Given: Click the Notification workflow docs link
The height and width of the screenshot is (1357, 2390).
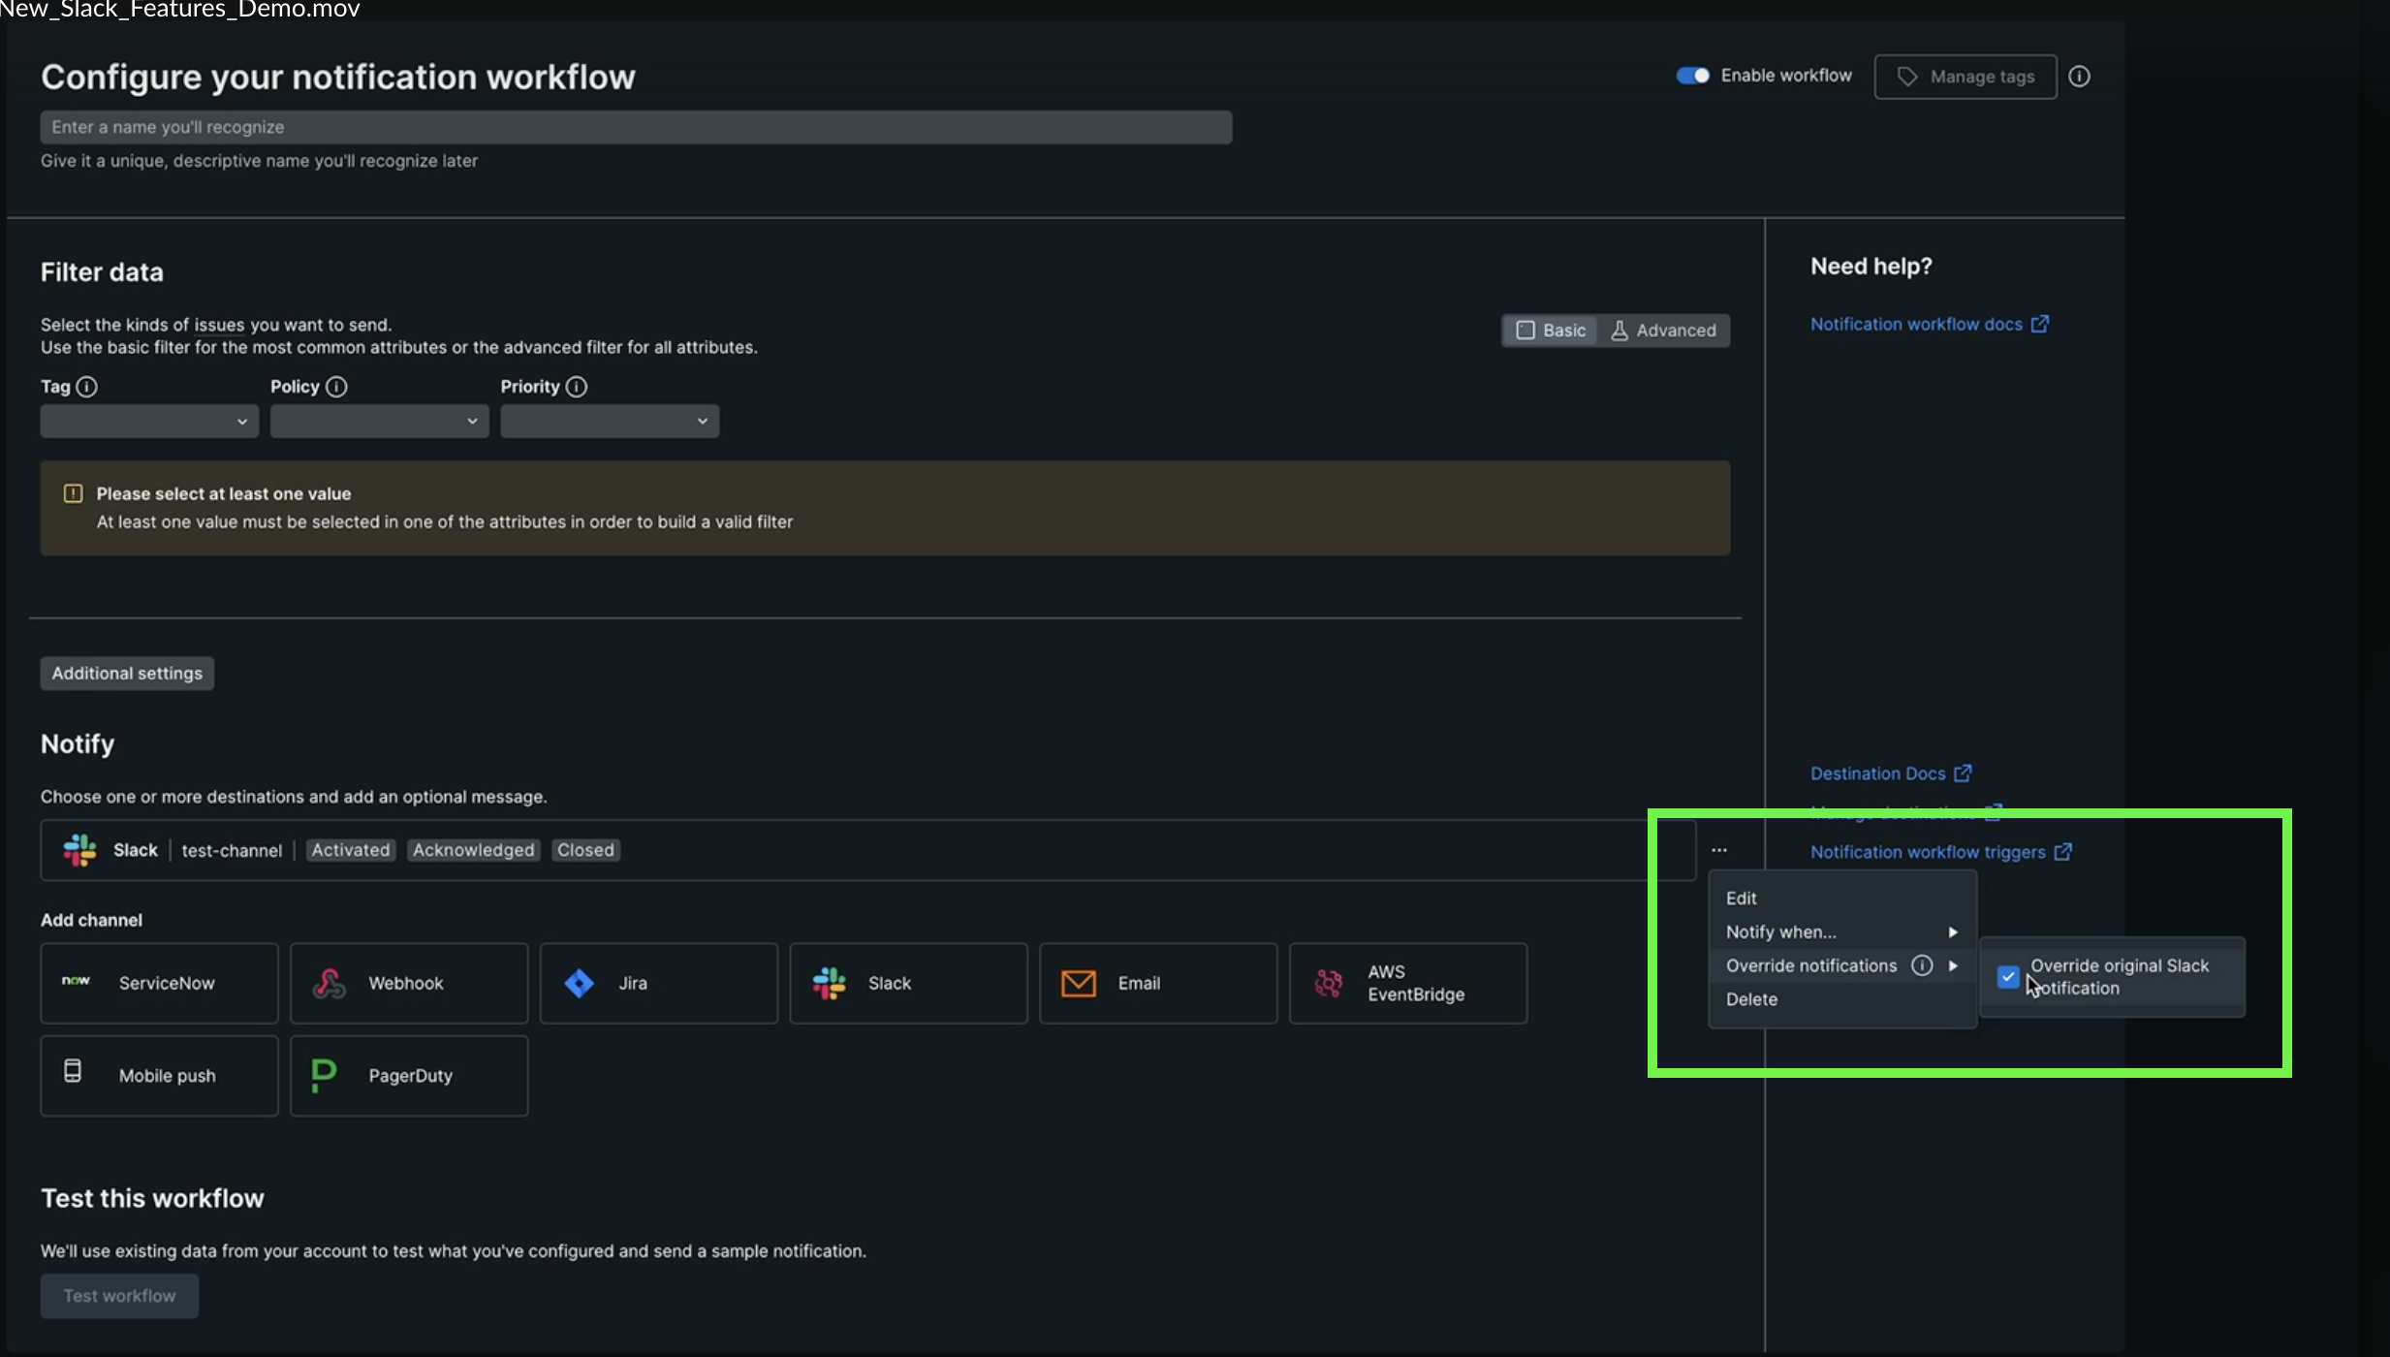Looking at the screenshot, I should [x=1916, y=325].
